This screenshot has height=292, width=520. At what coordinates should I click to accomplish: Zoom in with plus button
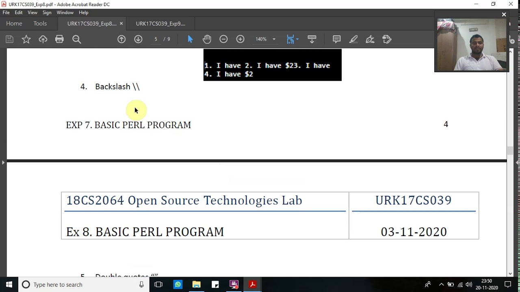(x=240, y=39)
